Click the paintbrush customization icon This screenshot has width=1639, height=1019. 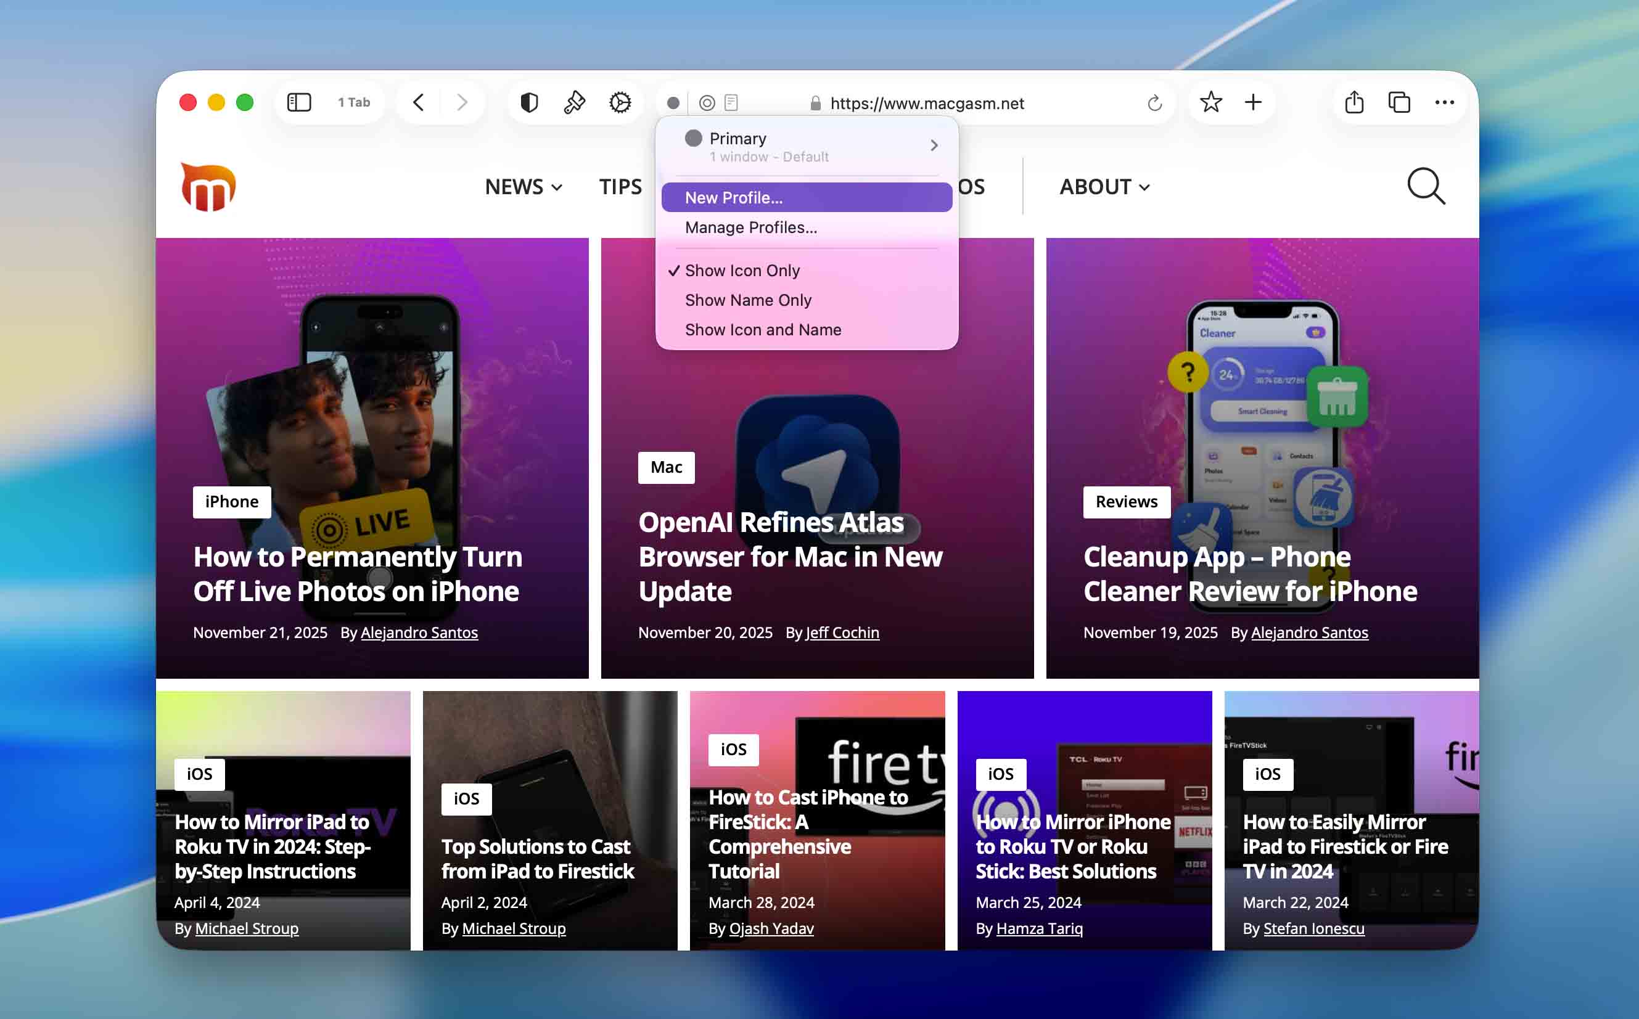[x=574, y=102]
